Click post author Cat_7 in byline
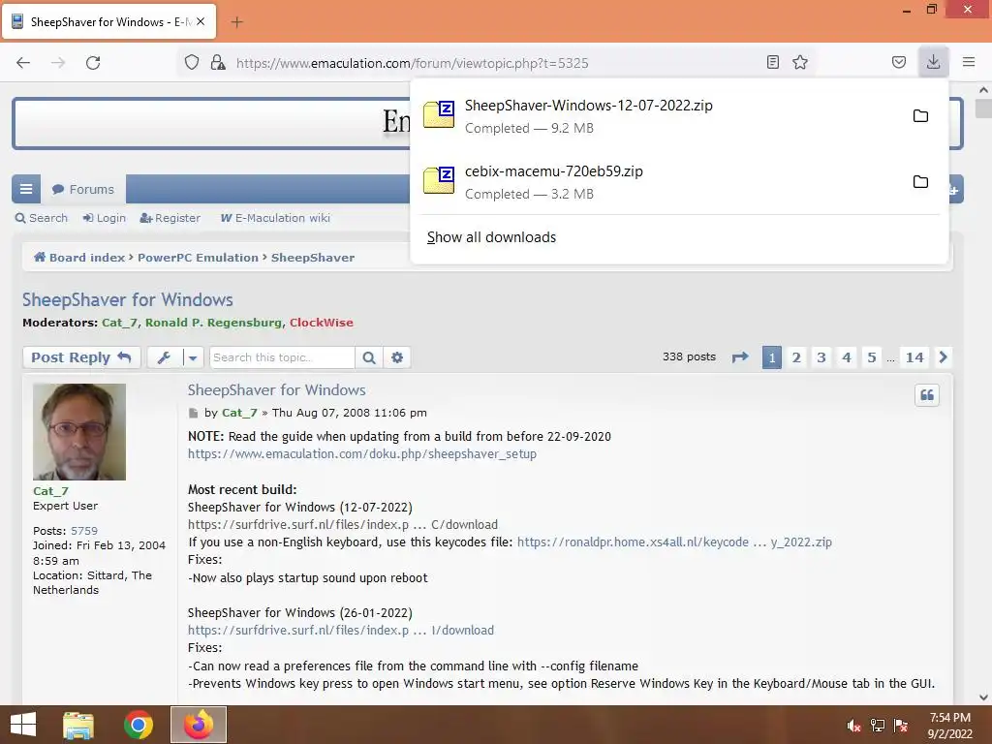Image resolution: width=992 pixels, height=744 pixels. pos(240,413)
